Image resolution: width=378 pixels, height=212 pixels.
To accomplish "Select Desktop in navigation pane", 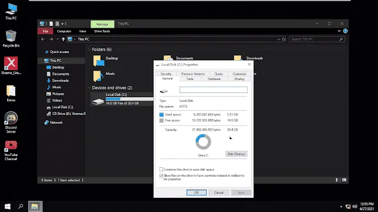I will click(58, 68).
